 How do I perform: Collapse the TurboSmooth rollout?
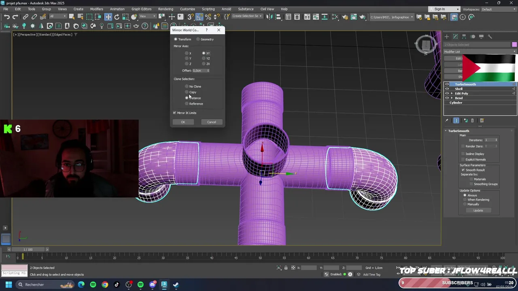458,131
